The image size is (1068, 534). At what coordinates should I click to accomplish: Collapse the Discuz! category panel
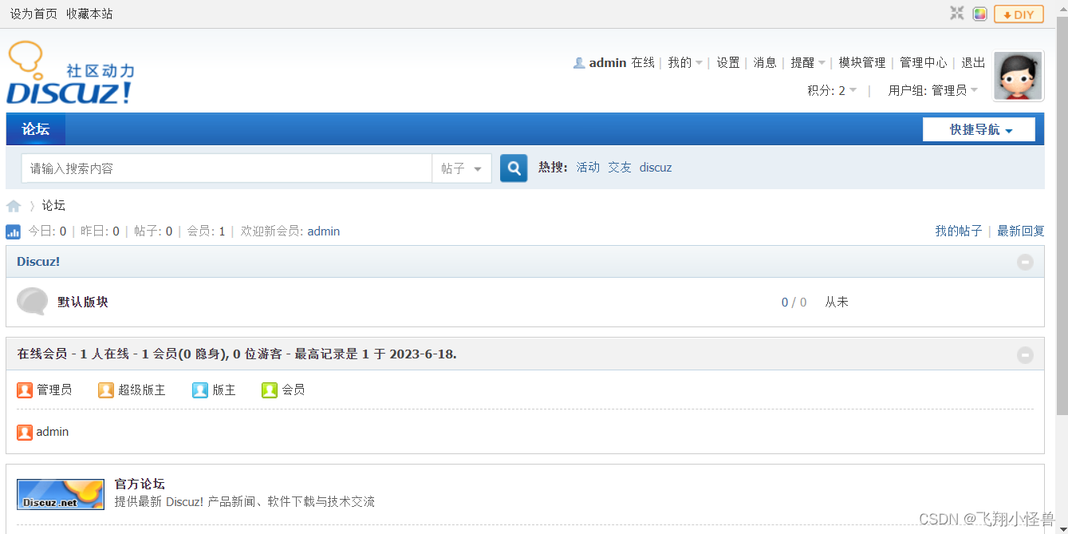[1025, 262]
